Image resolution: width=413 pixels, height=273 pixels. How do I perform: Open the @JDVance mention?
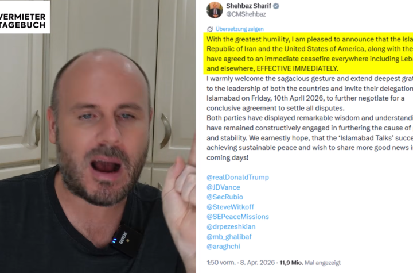coord(223,187)
